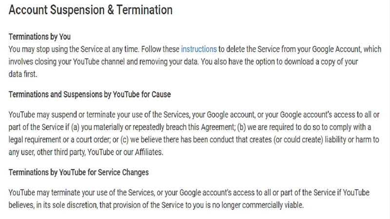Image resolution: width=390 pixels, height=219 pixels.
Task: Open the blue "instructions" link
Action: click(x=199, y=49)
